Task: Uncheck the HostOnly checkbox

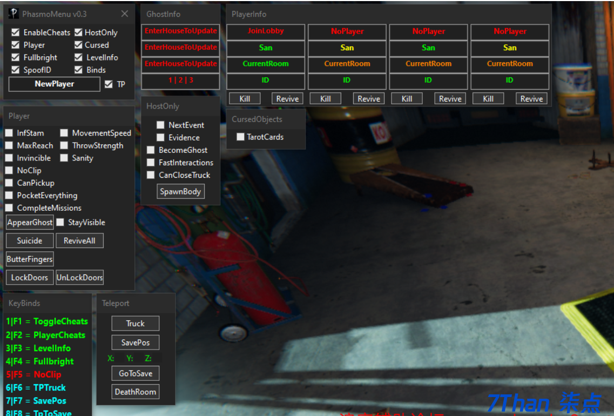Action: [x=78, y=32]
